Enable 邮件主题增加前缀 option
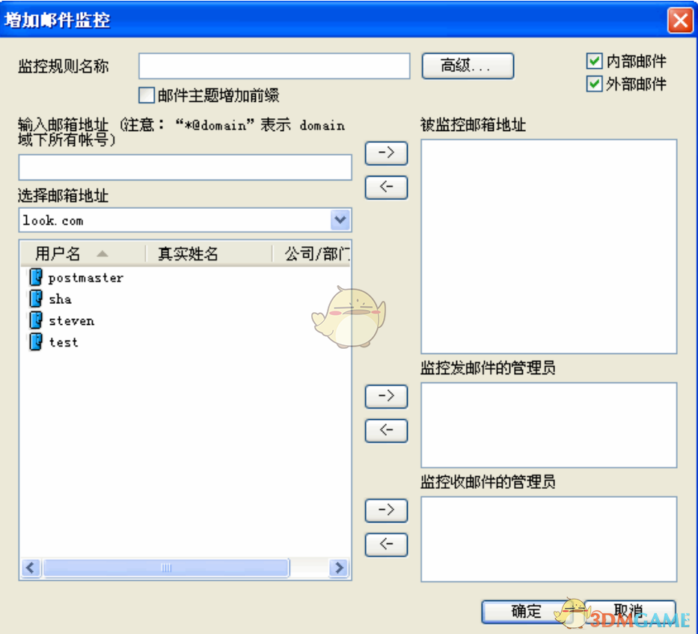 (x=147, y=95)
